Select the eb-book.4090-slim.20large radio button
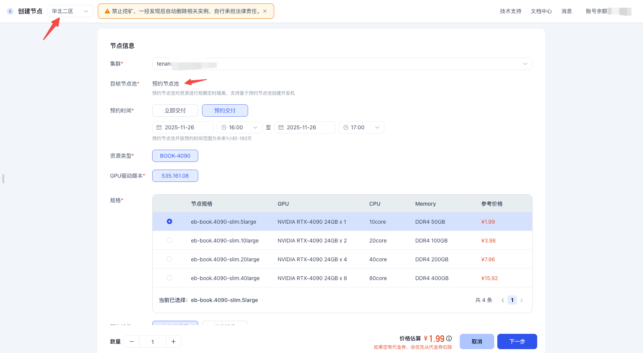The image size is (643, 353). pos(169,259)
